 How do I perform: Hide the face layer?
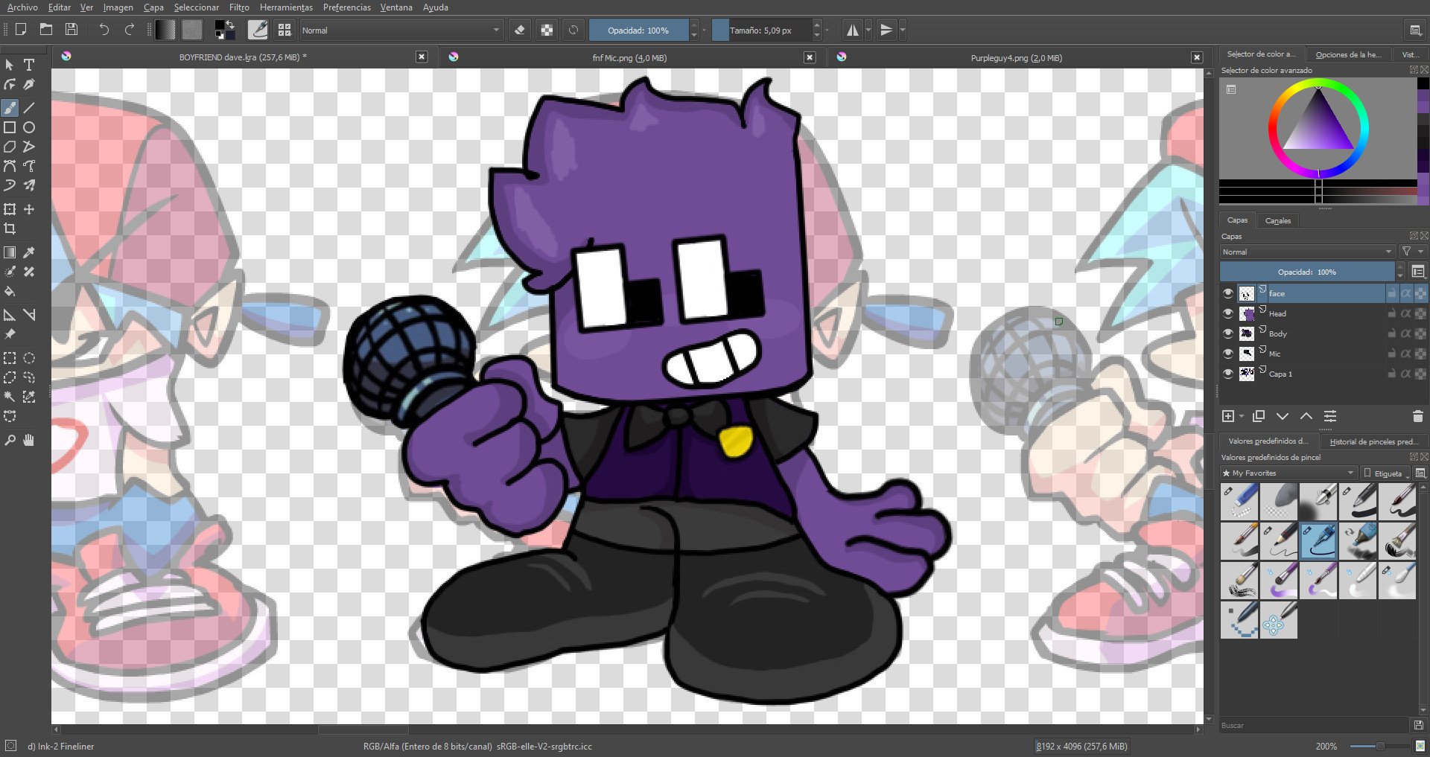(x=1227, y=293)
